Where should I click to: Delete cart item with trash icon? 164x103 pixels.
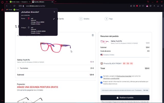pos(93,35)
